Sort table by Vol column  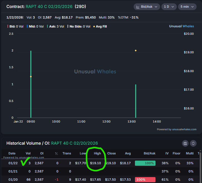point(28,153)
